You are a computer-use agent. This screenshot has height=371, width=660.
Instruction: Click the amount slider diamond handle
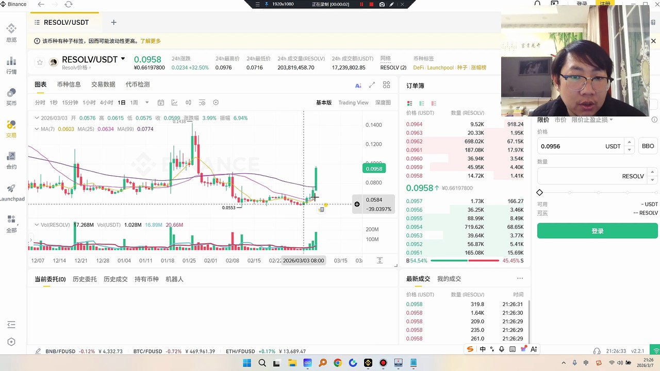point(540,192)
